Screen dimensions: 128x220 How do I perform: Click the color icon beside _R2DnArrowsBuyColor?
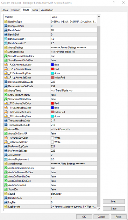pyautogui.click(x=6, y=65)
